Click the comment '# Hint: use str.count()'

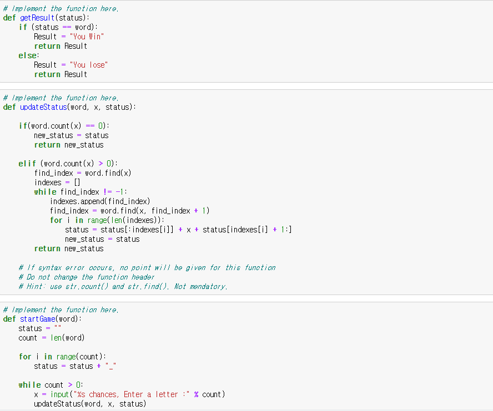[x=123, y=287]
